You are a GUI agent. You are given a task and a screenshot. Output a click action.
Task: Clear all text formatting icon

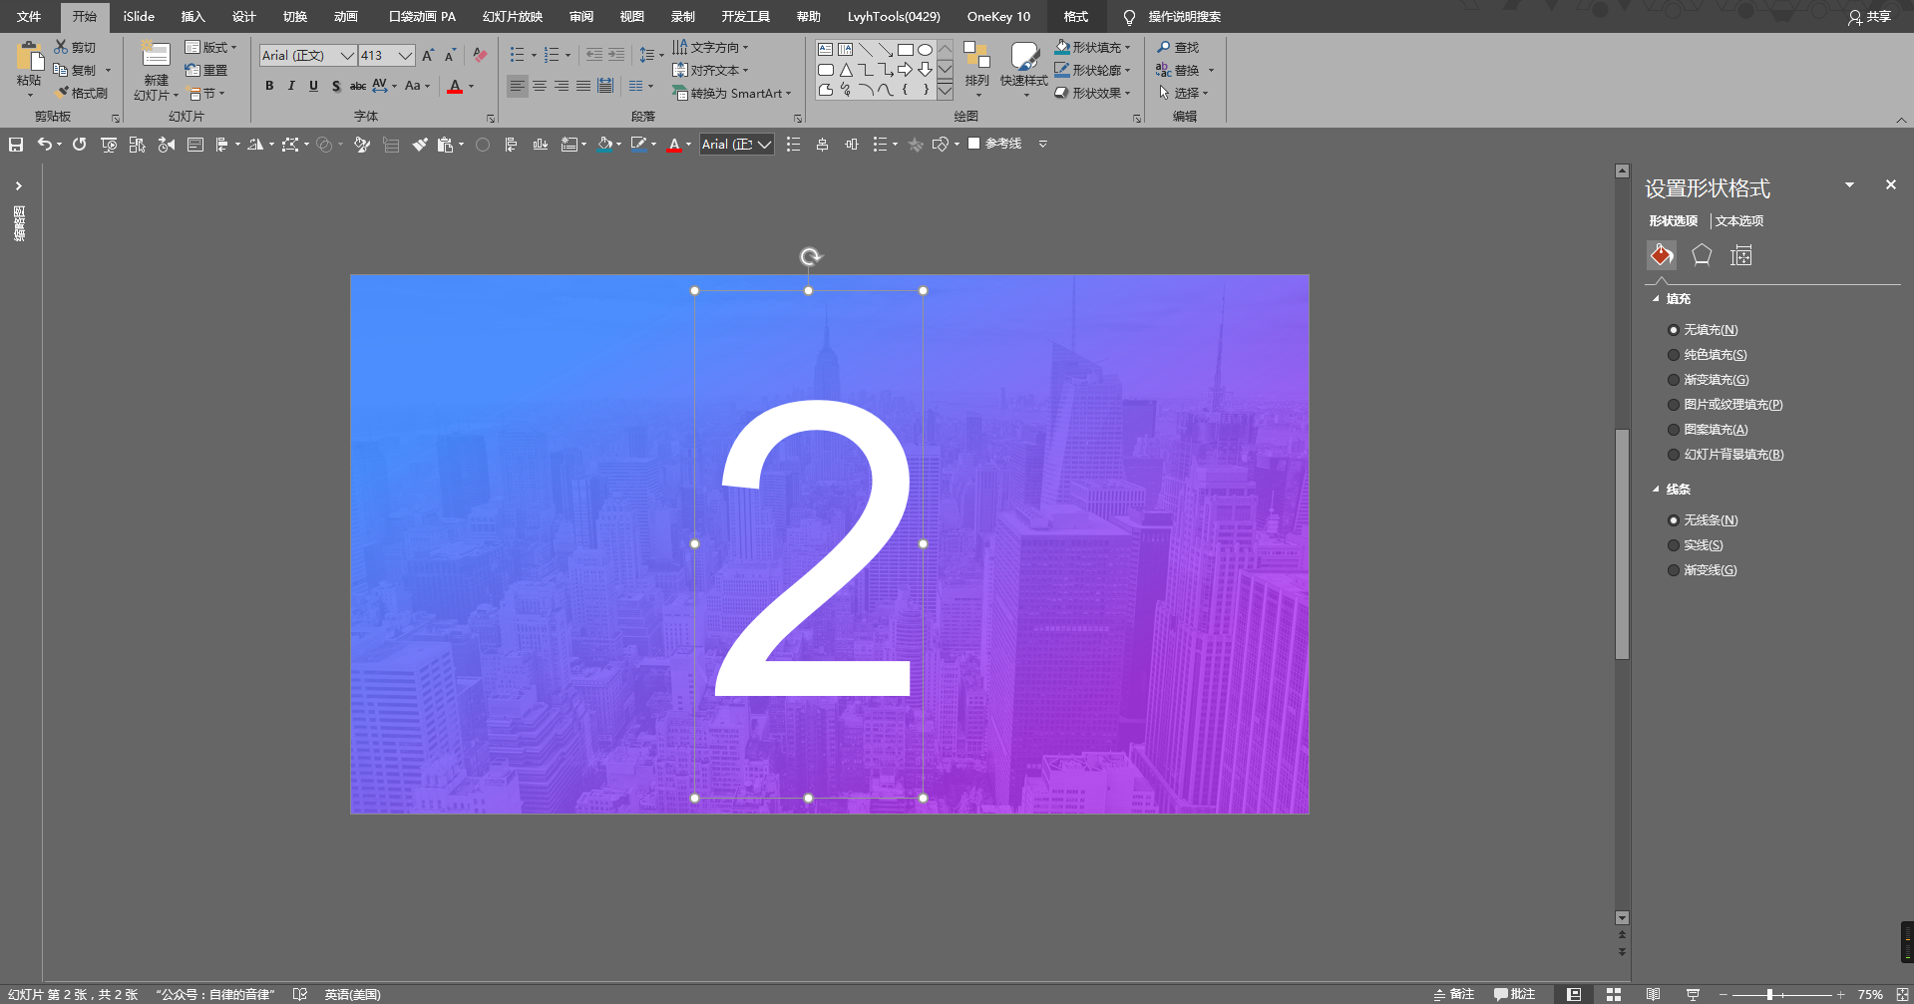coord(480,55)
